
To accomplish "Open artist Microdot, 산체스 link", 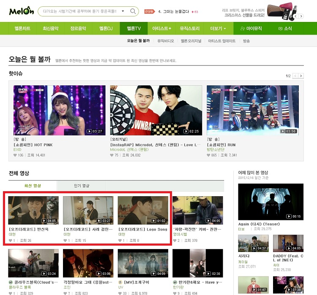I will pyautogui.click(x=129, y=149).
